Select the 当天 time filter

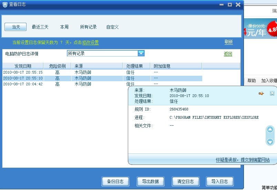point(16,27)
